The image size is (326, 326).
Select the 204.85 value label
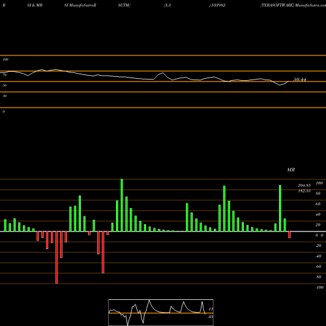[x=304, y=185]
